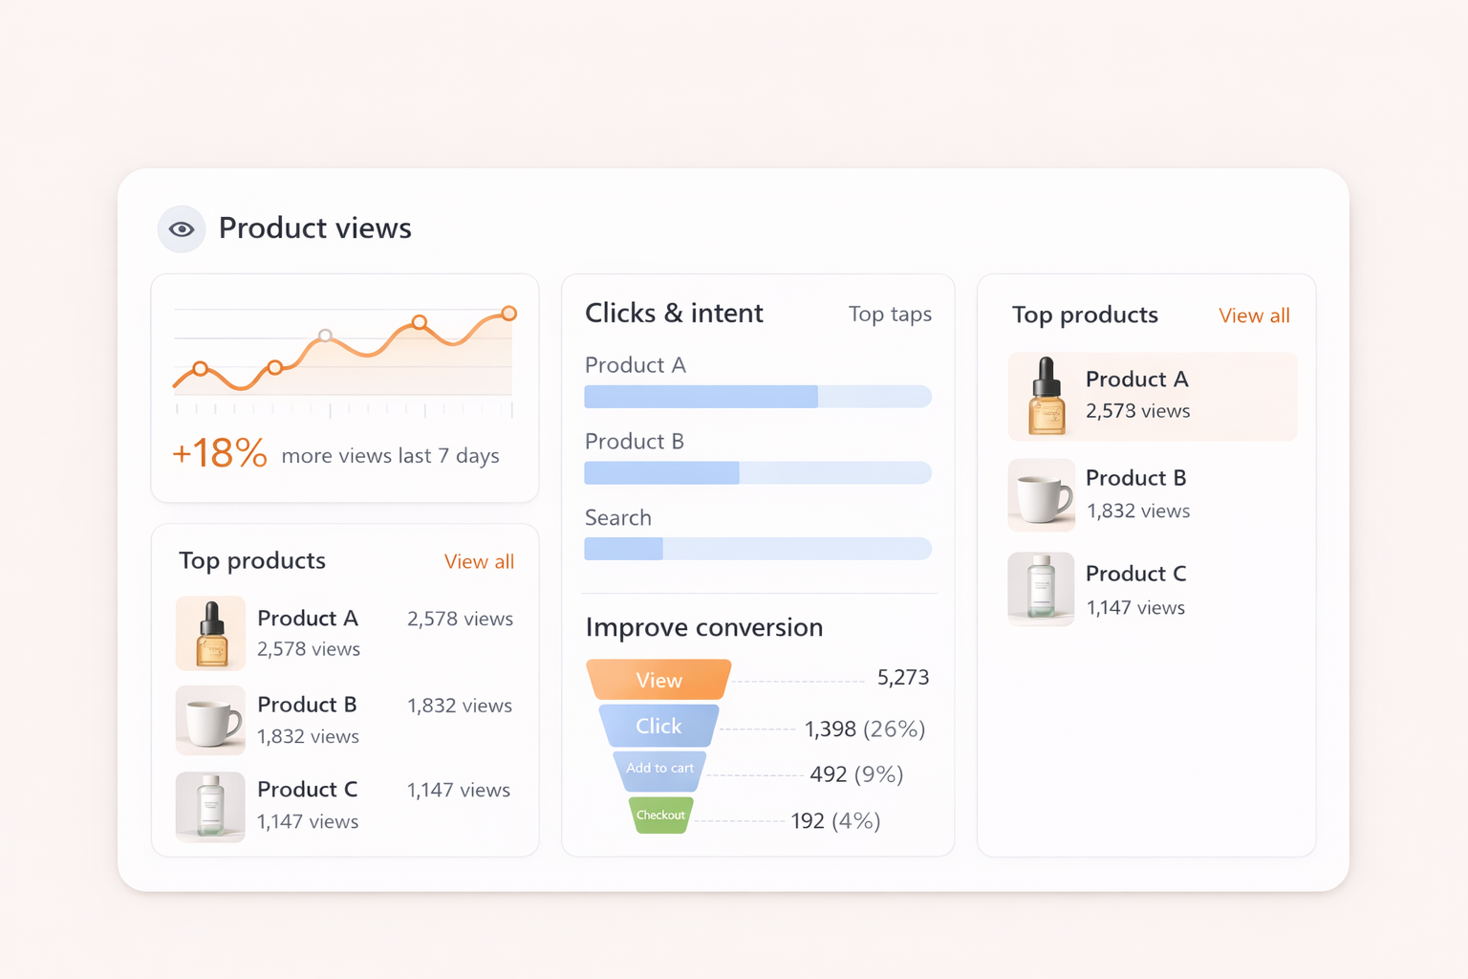The width and height of the screenshot is (1468, 979).
Task: Select the Product A thumbnail in left Top products
Action: [210, 633]
